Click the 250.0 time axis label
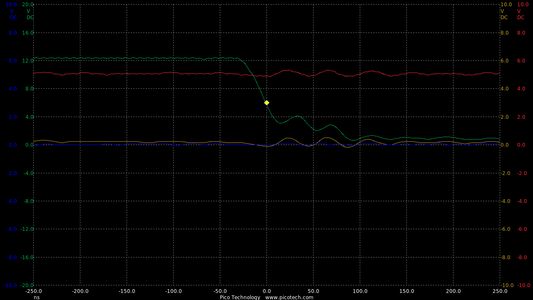This screenshot has width=533, height=300. coord(500,291)
